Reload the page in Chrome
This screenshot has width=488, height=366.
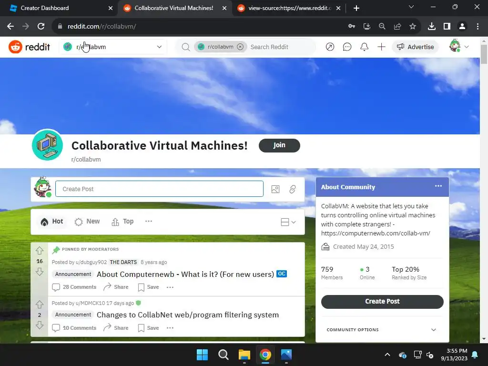(41, 27)
